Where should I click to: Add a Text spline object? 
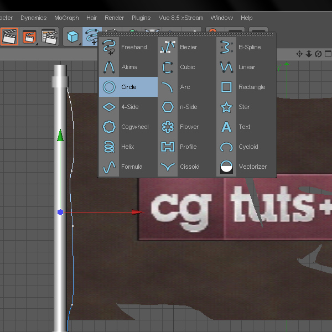click(x=246, y=127)
